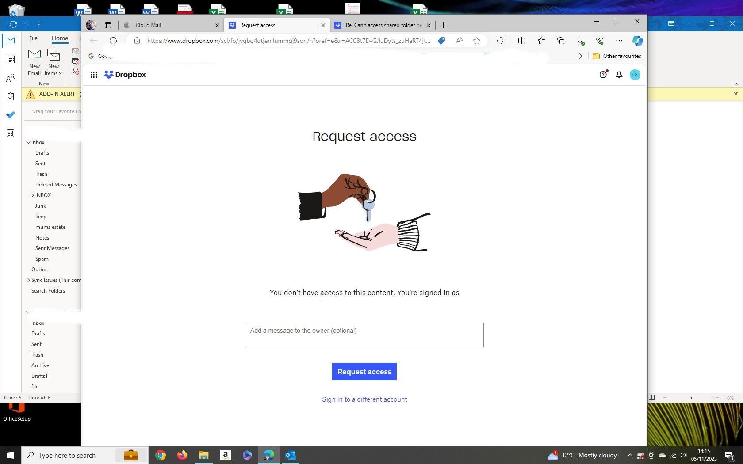Open Customize Quick Access Toolbar dropdown

tap(38, 24)
